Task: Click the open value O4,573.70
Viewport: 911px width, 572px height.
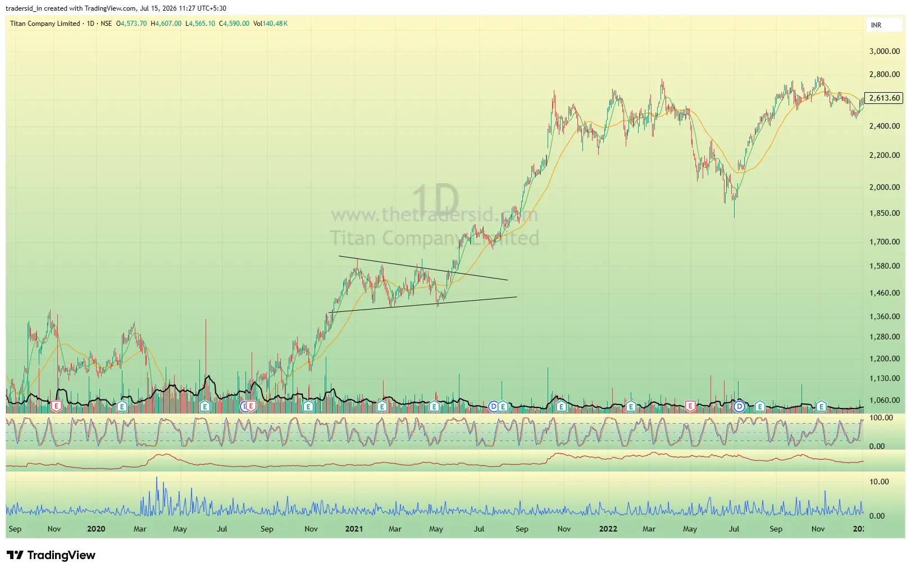Action: tap(131, 24)
